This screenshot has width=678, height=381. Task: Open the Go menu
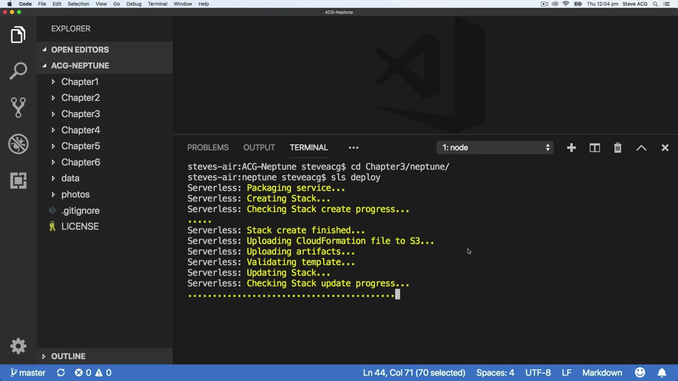pyautogui.click(x=117, y=4)
